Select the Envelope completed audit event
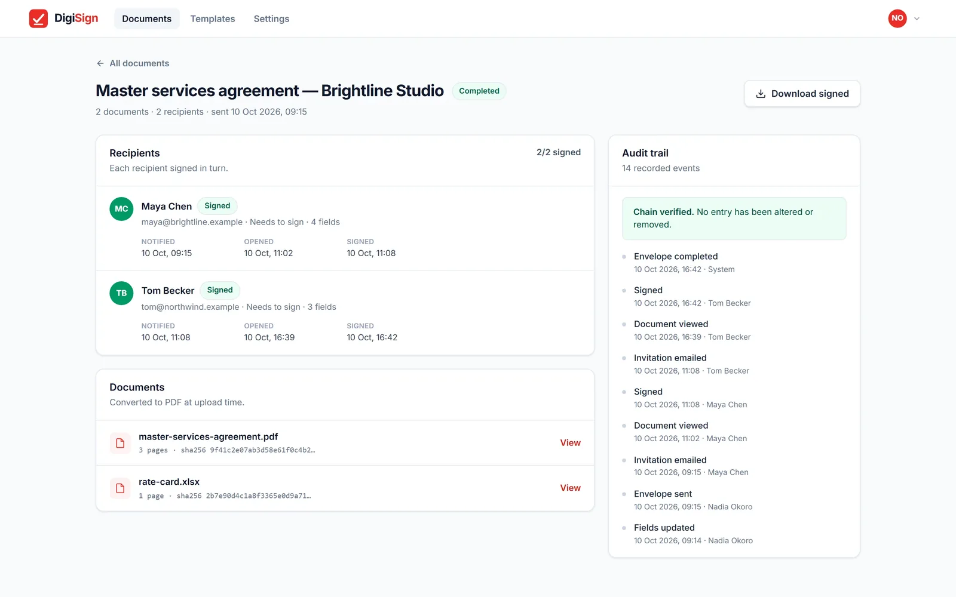956x597 pixels. (x=734, y=263)
